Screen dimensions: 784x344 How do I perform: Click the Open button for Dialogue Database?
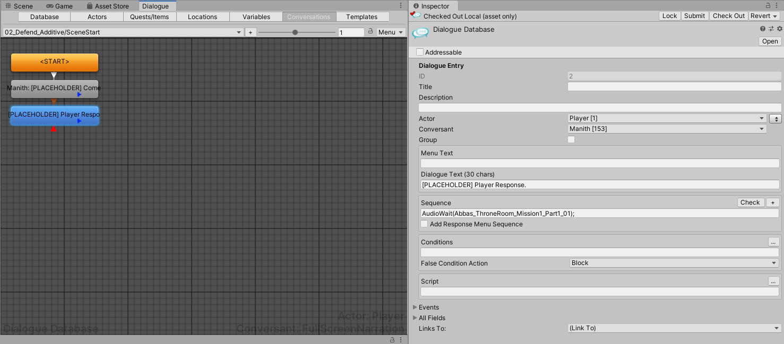770,41
